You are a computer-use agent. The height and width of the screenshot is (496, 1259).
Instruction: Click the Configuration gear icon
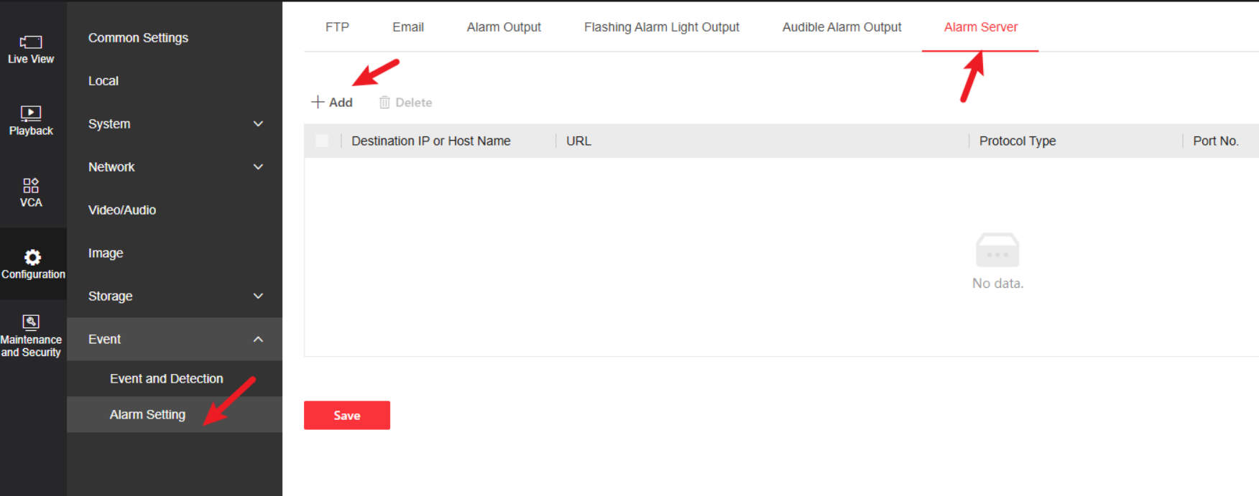(32, 257)
